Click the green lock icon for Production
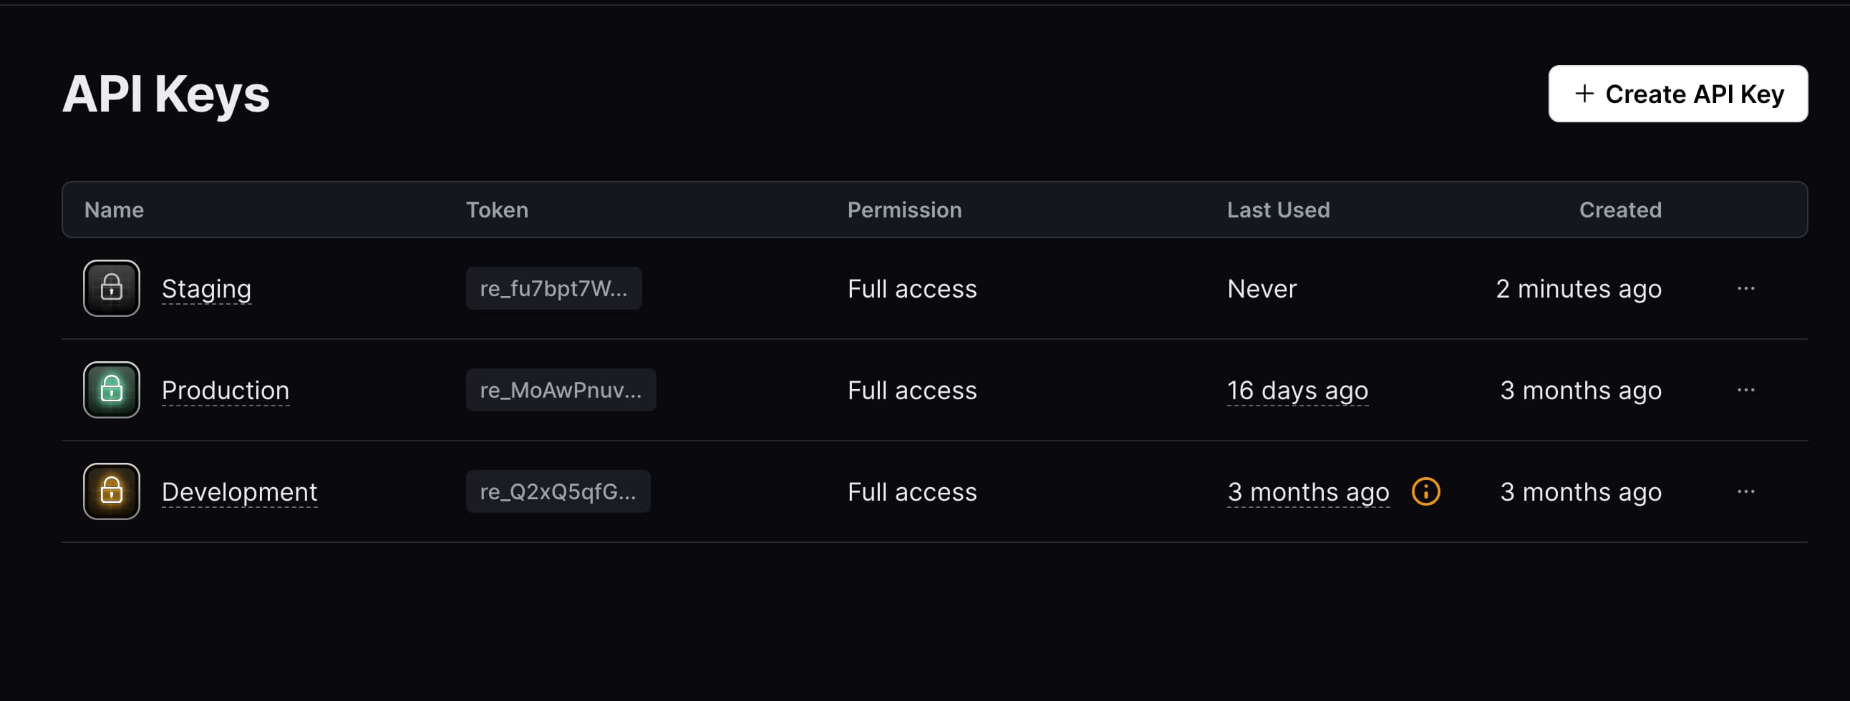1850x701 pixels. 111,390
